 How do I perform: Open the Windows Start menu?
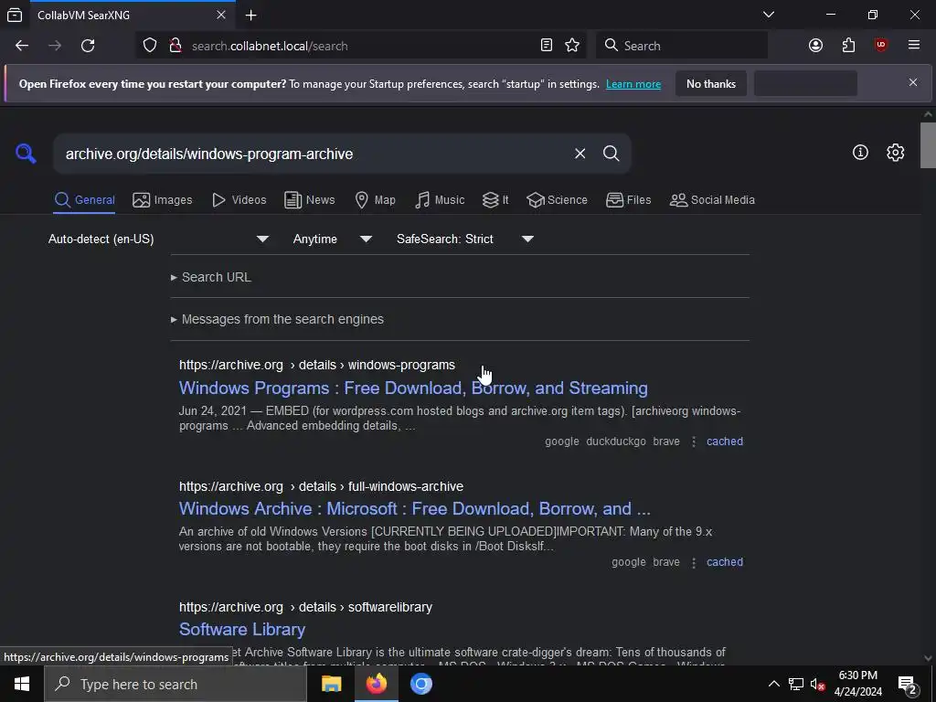pyautogui.click(x=22, y=684)
